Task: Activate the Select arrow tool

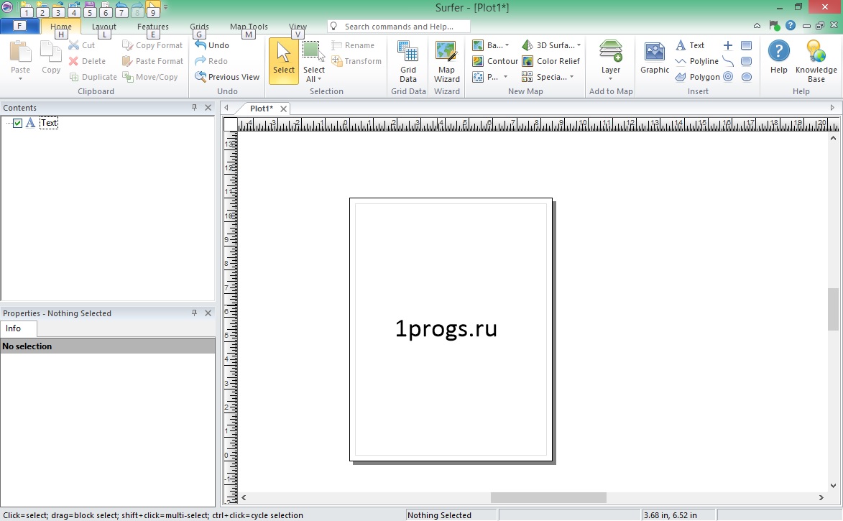Action: (284, 61)
